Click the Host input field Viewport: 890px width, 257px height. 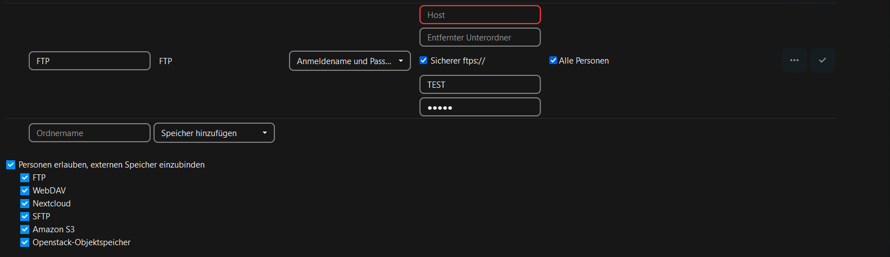(480, 15)
